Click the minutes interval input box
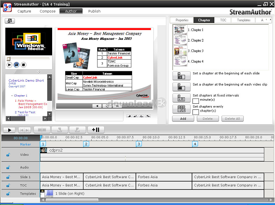Image resolution: width=275 pixels, height=205 pixels. tap(195, 101)
